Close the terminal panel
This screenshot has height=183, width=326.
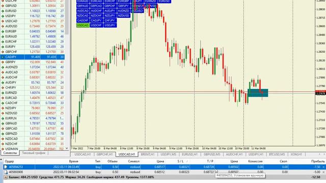pos(1,159)
